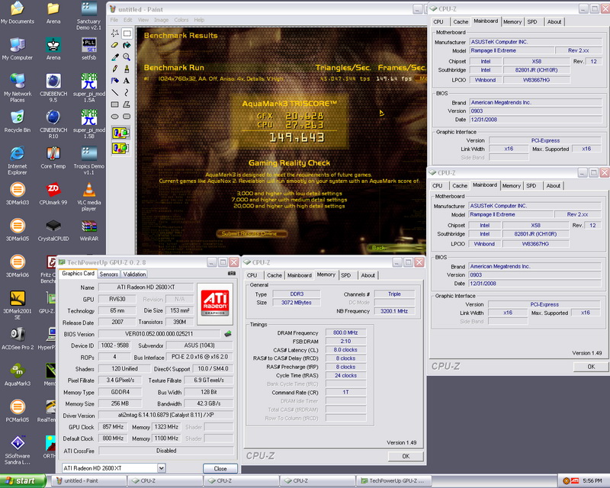Click the BIOS Version field in GPU-Z
This screenshot has width=610, height=488.
pos(159,334)
